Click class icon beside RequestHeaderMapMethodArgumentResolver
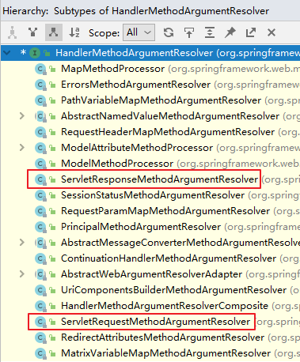300x362 pixels. [40, 132]
